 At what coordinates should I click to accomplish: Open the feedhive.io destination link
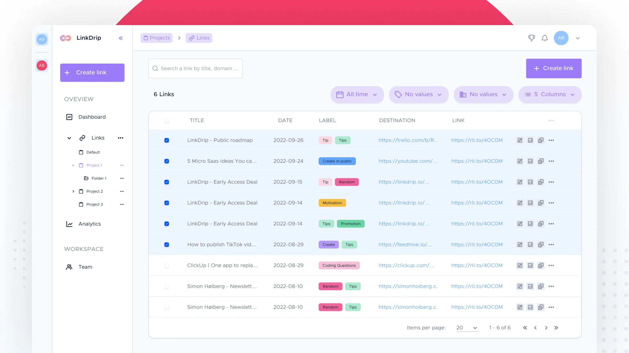(405, 244)
